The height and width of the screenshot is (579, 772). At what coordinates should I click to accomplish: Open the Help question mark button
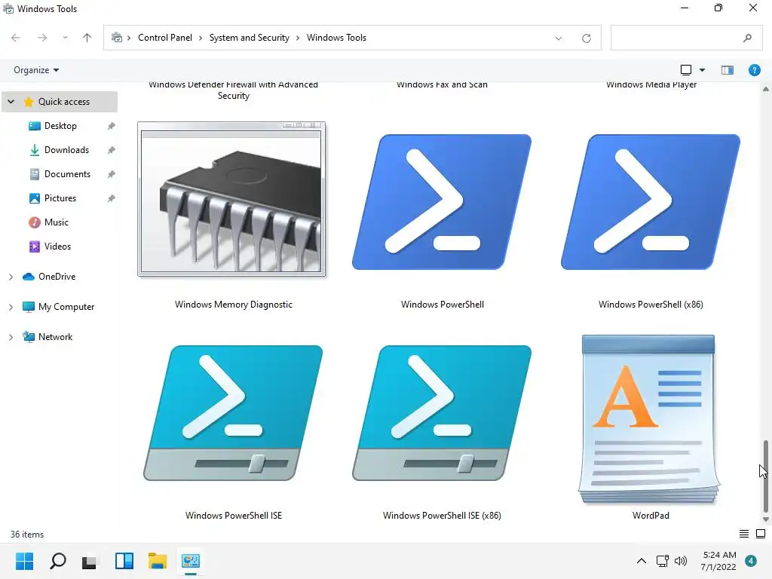(x=754, y=70)
